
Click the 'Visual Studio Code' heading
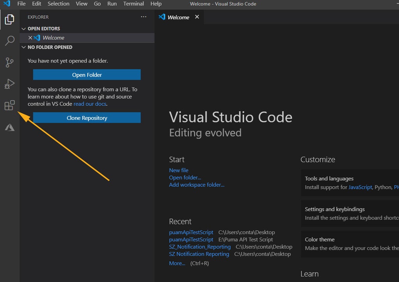[x=231, y=117]
